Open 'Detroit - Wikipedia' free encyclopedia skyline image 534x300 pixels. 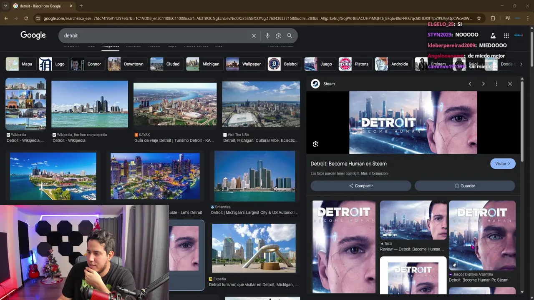(x=90, y=104)
